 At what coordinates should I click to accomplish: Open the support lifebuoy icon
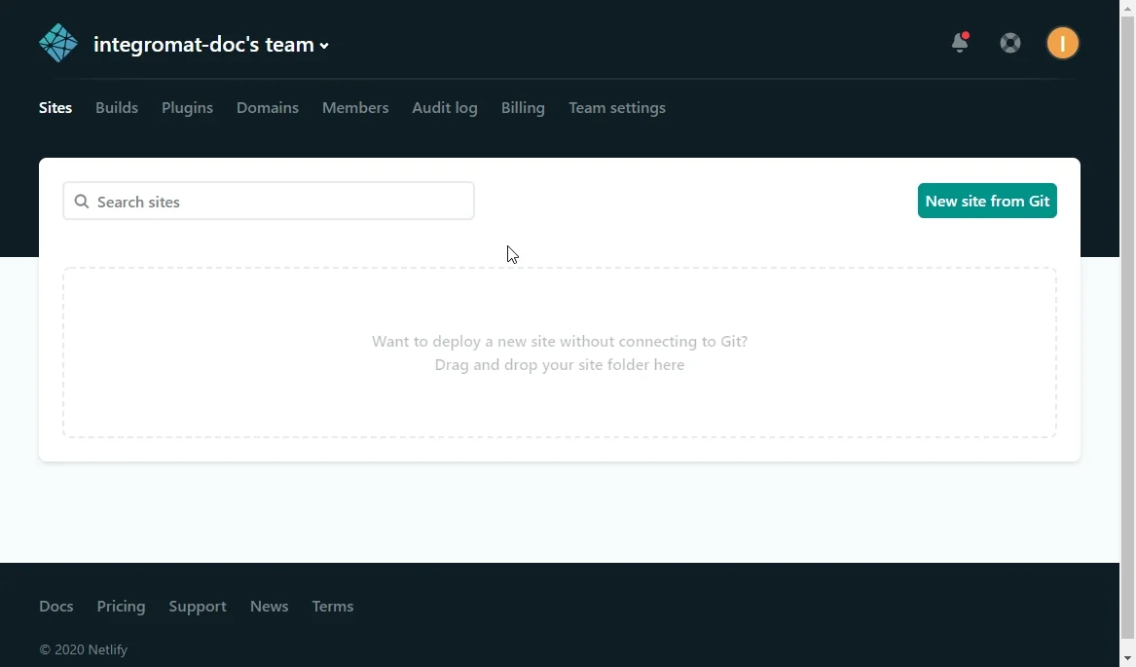1009,43
